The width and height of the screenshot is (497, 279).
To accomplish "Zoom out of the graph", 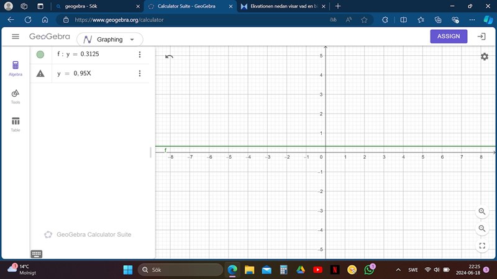I will (482, 229).
